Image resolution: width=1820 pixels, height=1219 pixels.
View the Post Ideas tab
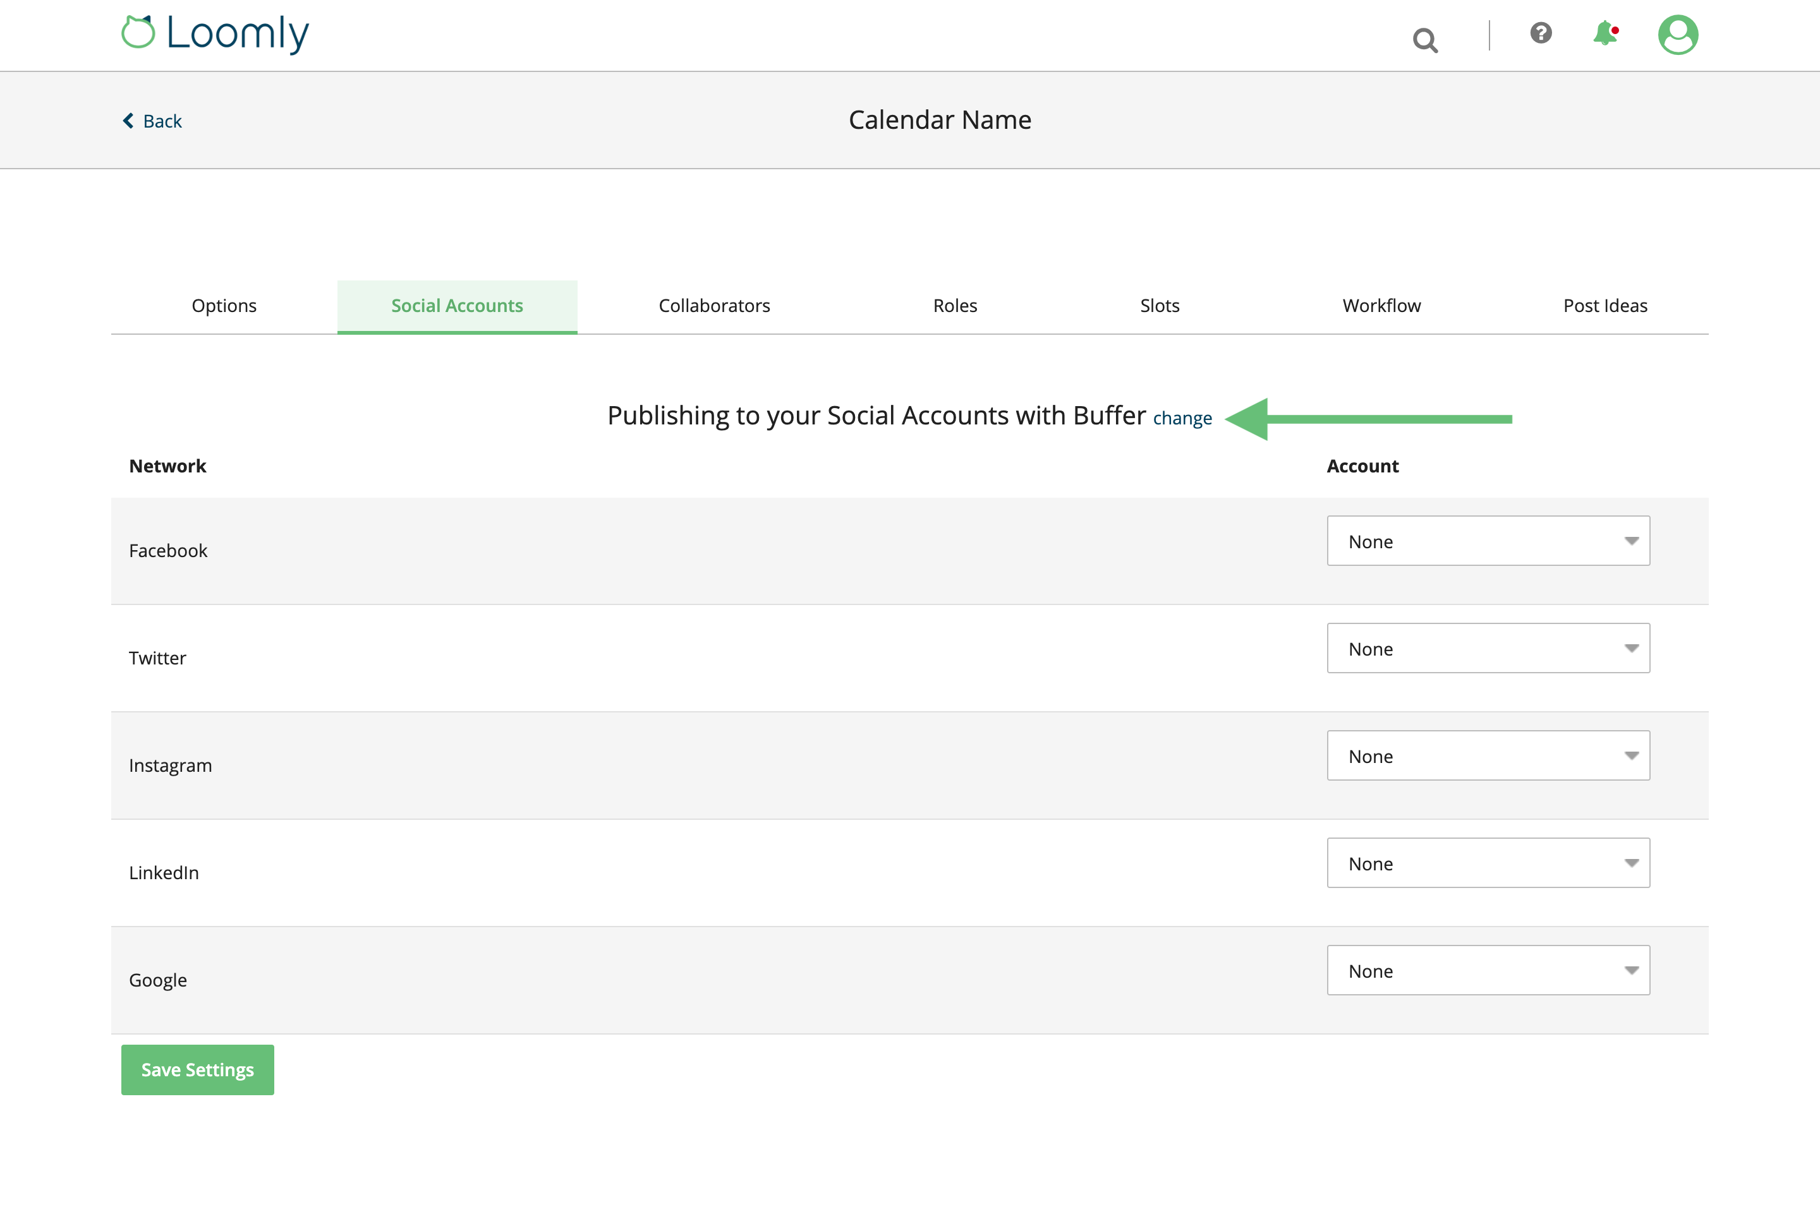coord(1605,306)
